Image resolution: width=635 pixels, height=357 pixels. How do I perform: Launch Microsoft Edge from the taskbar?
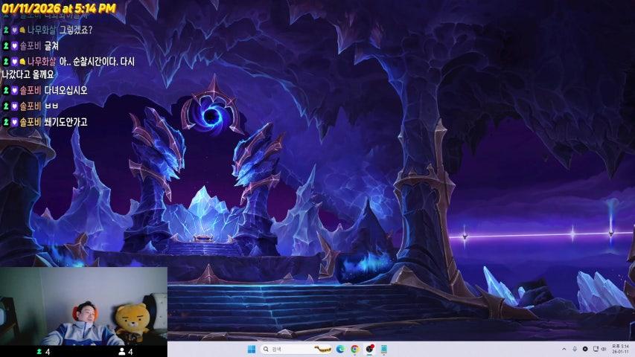pos(340,349)
